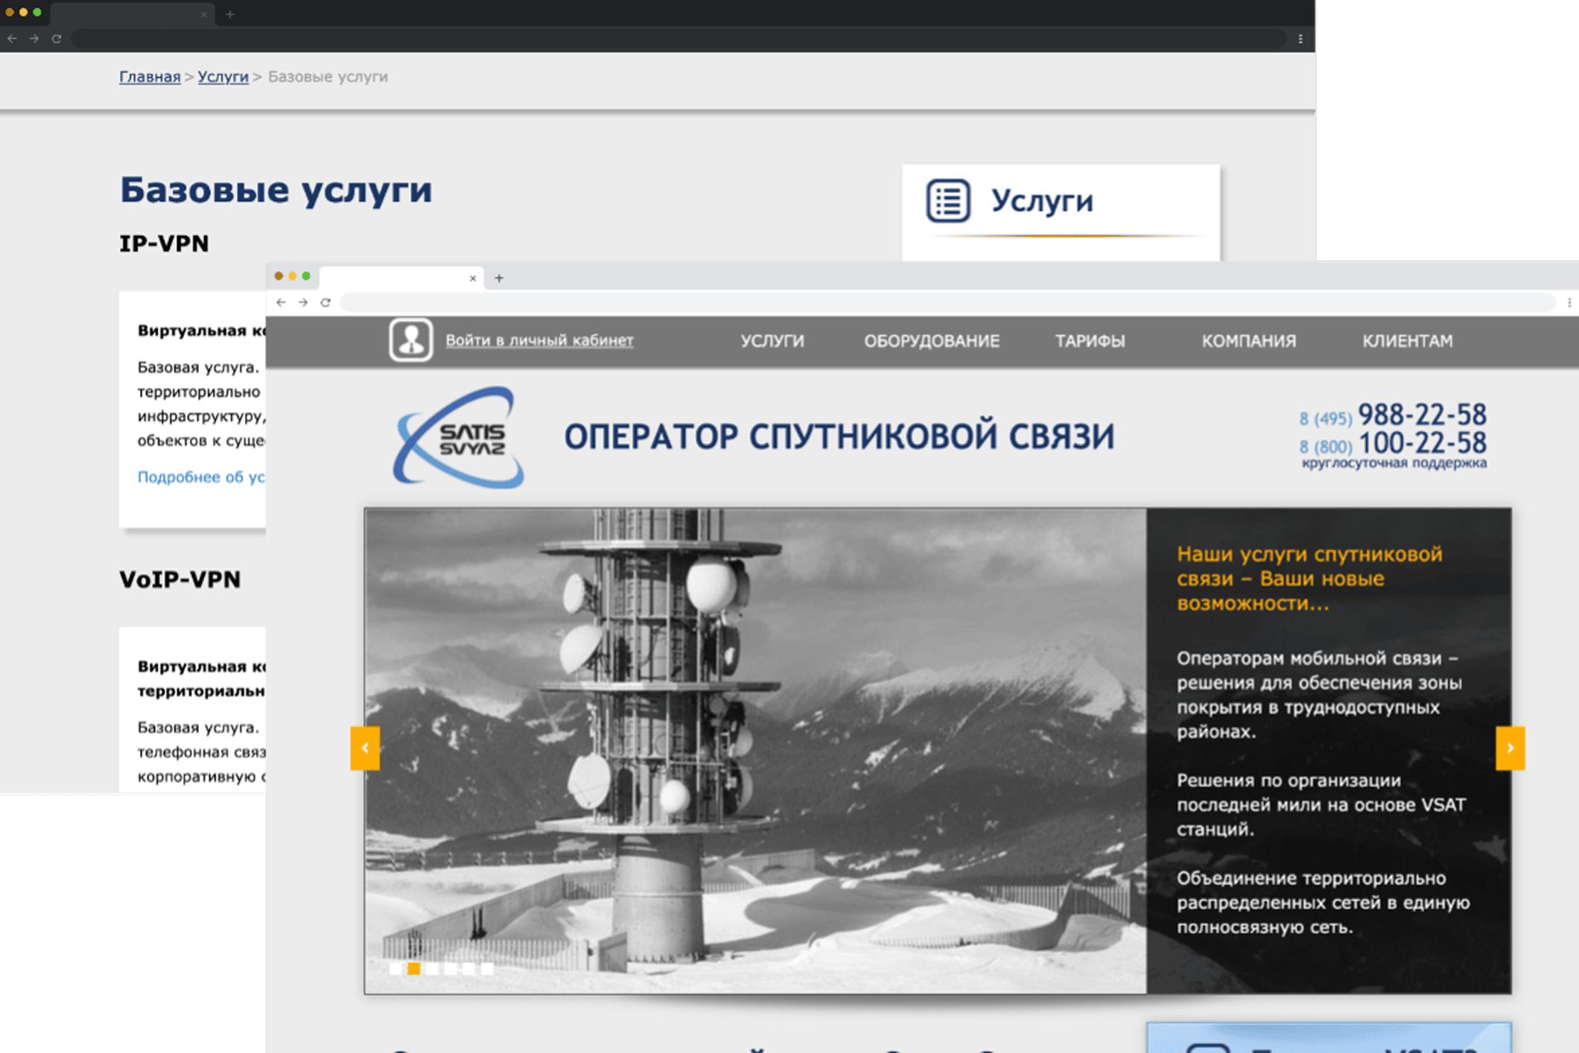Click the Главная breadcrumb link
This screenshot has height=1053, width=1579.
pyautogui.click(x=150, y=77)
